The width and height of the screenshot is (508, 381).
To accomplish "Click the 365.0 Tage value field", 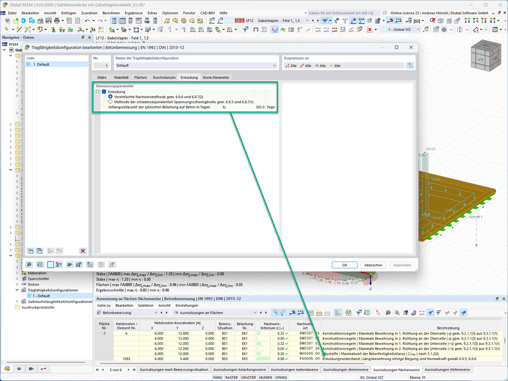I will point(260,107).
